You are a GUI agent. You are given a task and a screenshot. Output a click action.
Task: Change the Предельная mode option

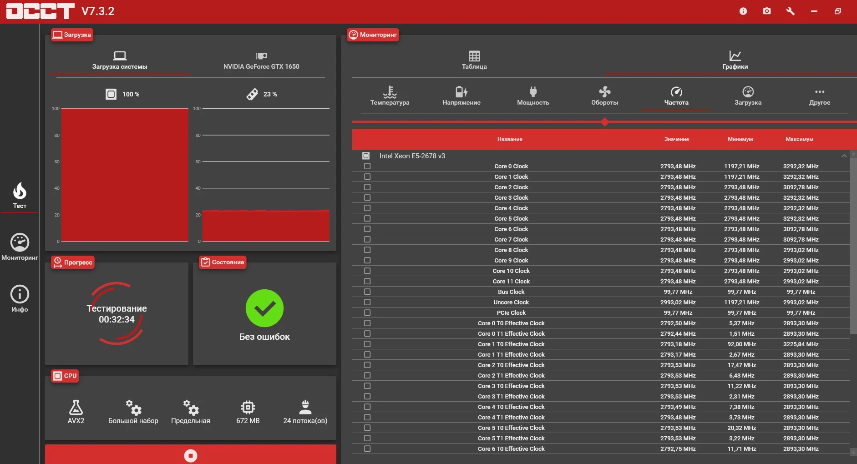click(191, 412)
